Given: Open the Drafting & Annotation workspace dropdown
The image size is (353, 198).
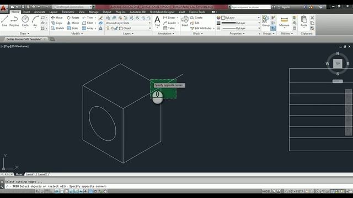Looking at the screenshot, I should 72,7.
